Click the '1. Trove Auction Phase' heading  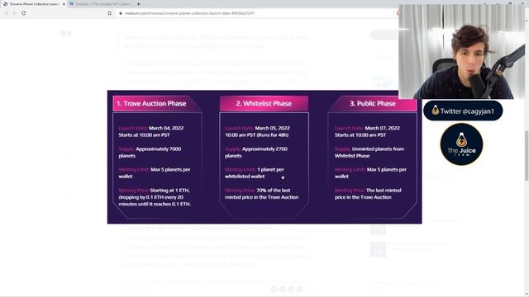pyautogui.click(x=151, y=103)
